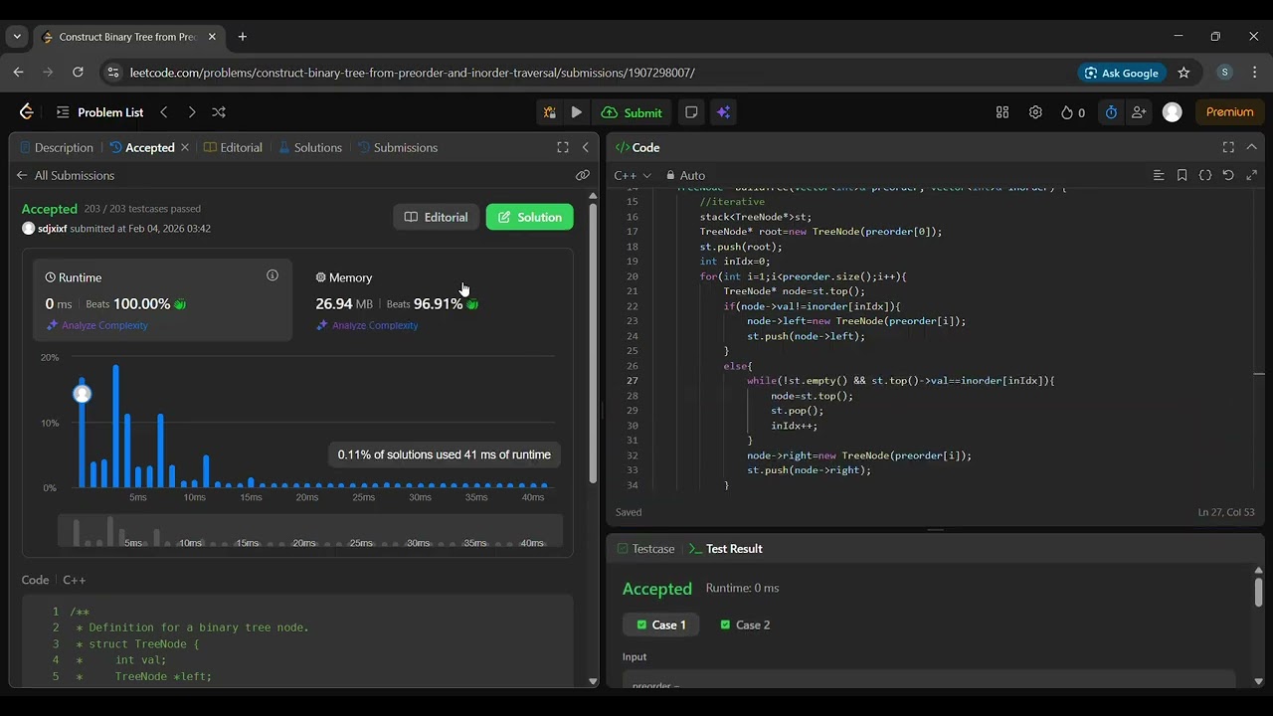Switch to the Test Result tab
This screenshot has width=1273, height=716.
pyautogui.click(x=726, y=549)
